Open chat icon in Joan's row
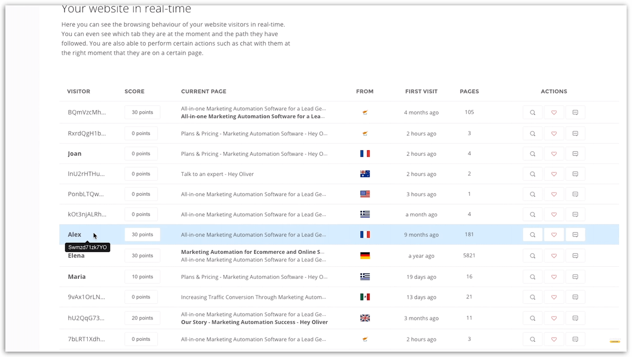 (x=575, y=154)
